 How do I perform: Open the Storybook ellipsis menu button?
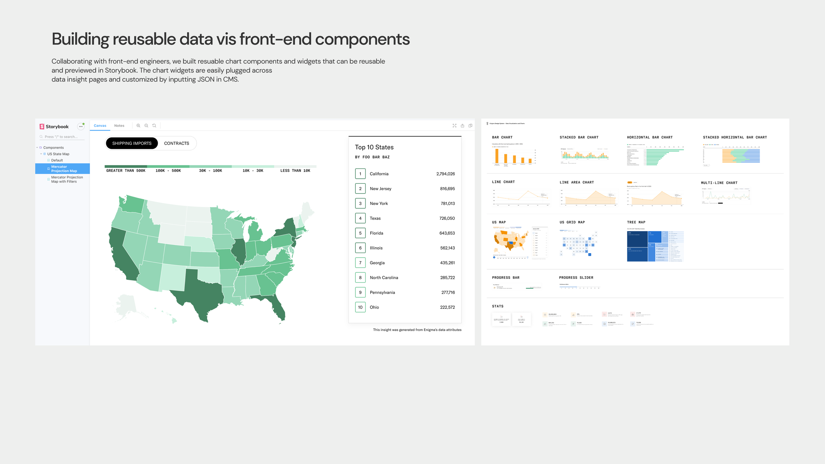pos(81,126)
